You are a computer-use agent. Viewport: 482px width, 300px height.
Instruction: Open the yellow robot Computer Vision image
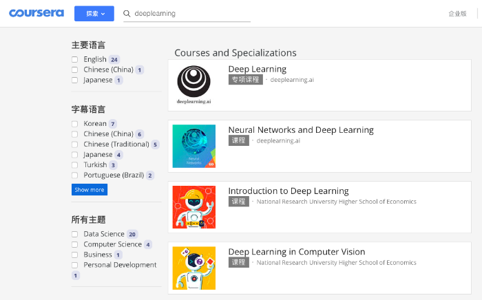[194, 268]
